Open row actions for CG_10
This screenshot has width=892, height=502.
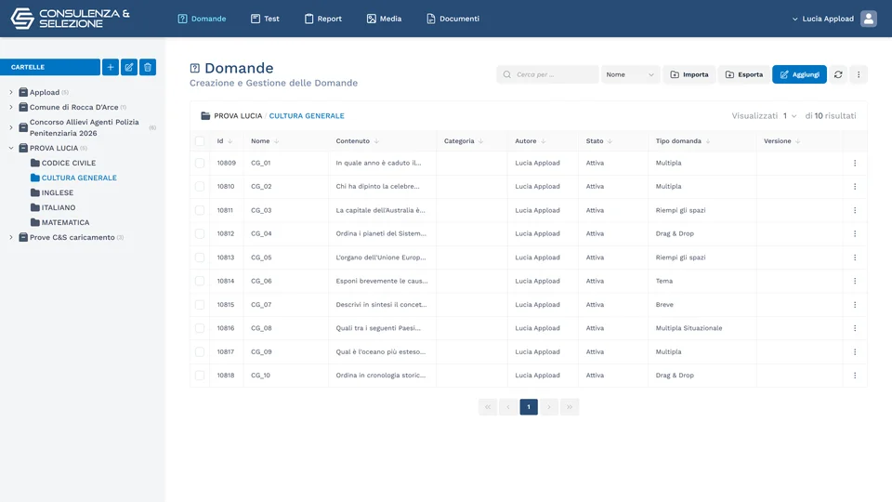coord(855,375)
